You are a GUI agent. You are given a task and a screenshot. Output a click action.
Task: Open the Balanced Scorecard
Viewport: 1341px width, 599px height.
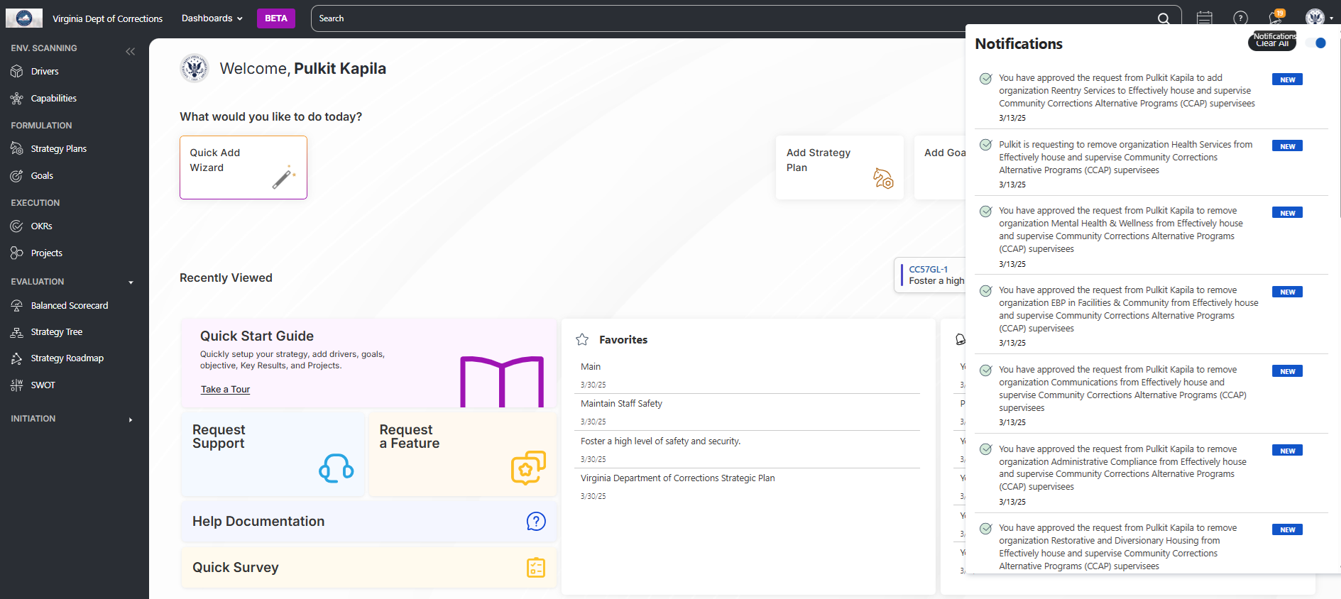pos(69,306)
